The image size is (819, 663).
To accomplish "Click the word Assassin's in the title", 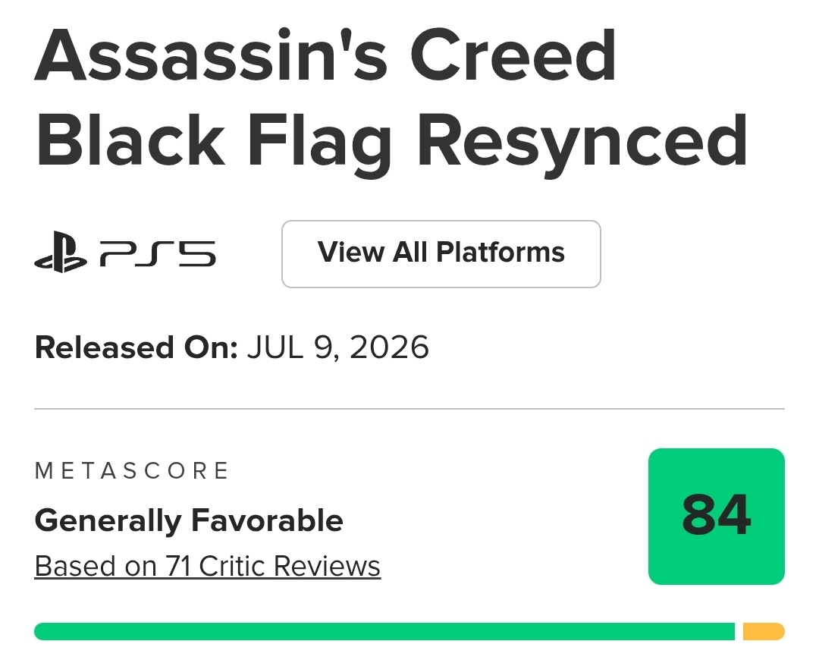I will 211,55.
